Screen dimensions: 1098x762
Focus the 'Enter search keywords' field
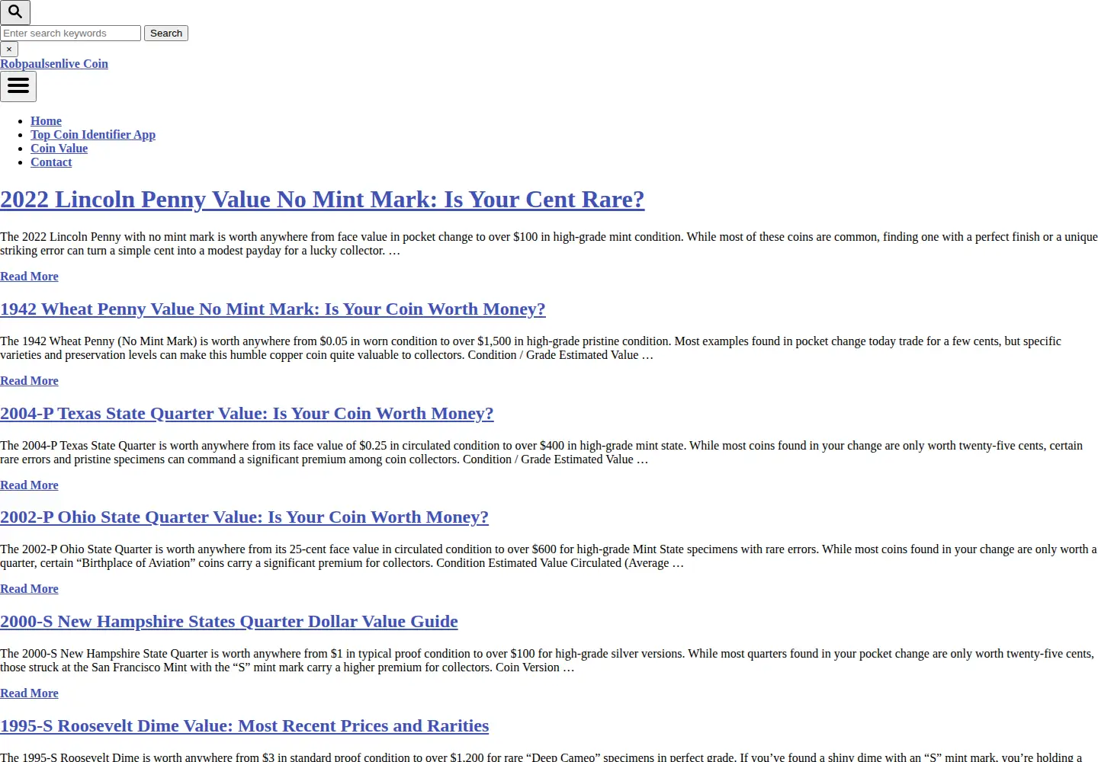click(x=70, y=34)
